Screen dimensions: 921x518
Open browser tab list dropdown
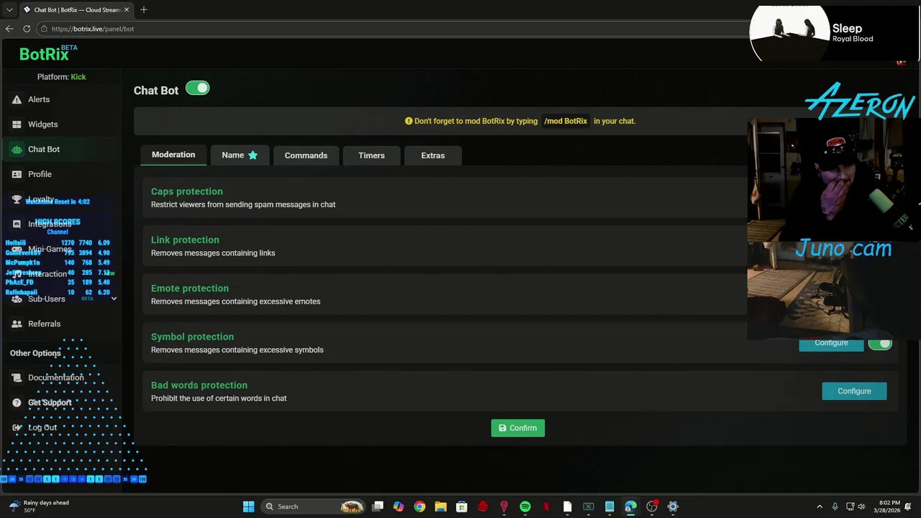(x=9, y=9)
